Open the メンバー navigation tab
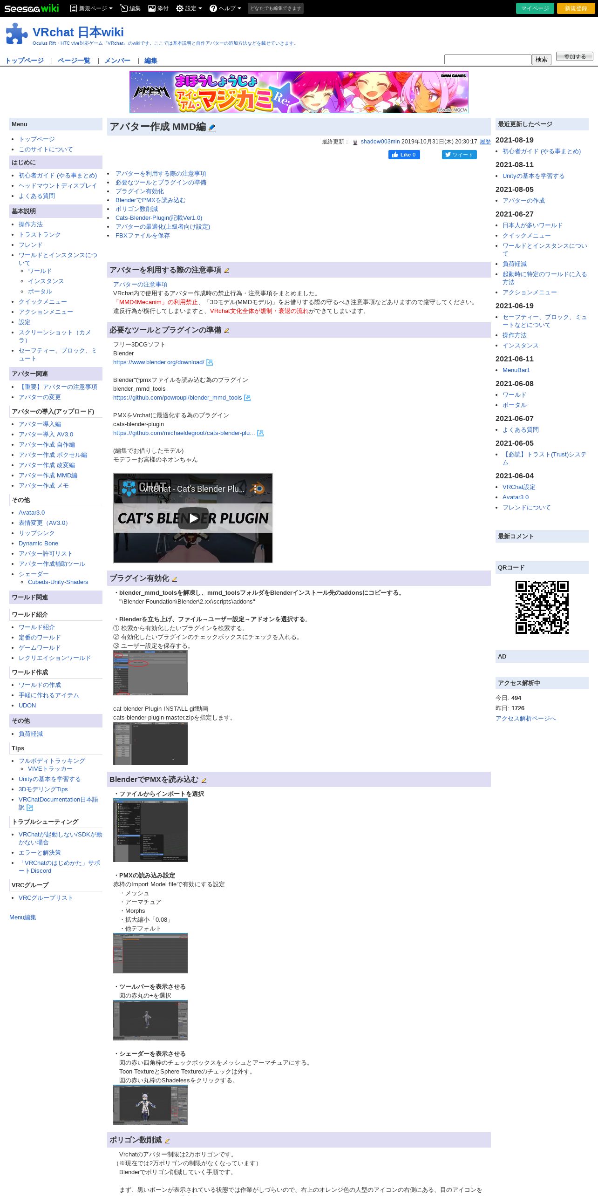The height and width of the screenshot is (1196, 598). coord(117,61)
